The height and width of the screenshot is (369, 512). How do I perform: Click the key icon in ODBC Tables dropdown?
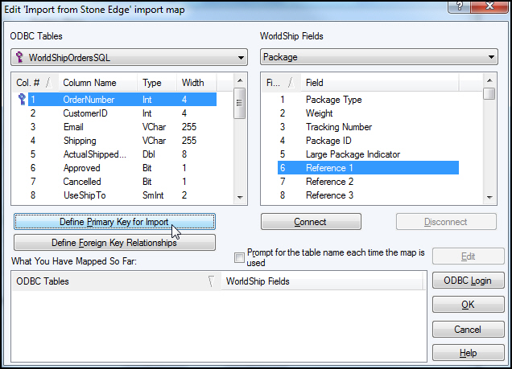19,57
